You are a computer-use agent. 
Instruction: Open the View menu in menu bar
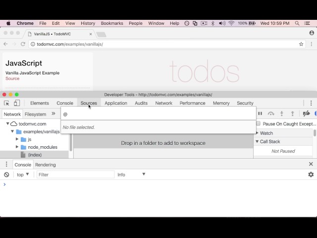pos(70,23)
